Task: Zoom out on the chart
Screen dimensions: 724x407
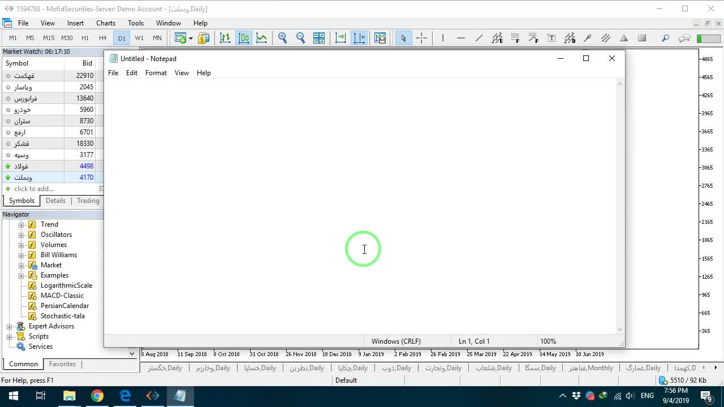Action: pos(301,38)
